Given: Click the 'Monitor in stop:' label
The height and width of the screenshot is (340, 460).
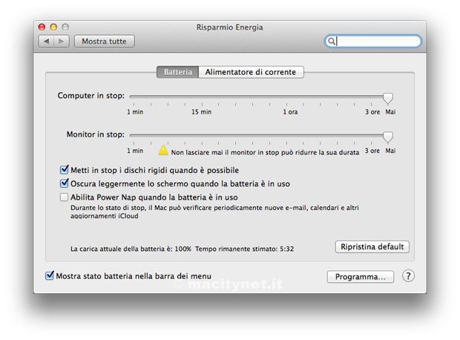Looking at the screenshot, I should pos(96,134).
